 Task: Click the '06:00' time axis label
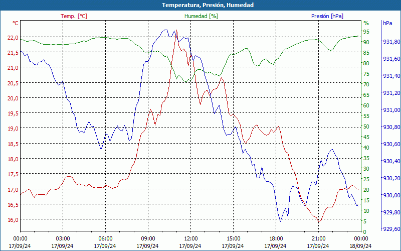tap(105, 238)
